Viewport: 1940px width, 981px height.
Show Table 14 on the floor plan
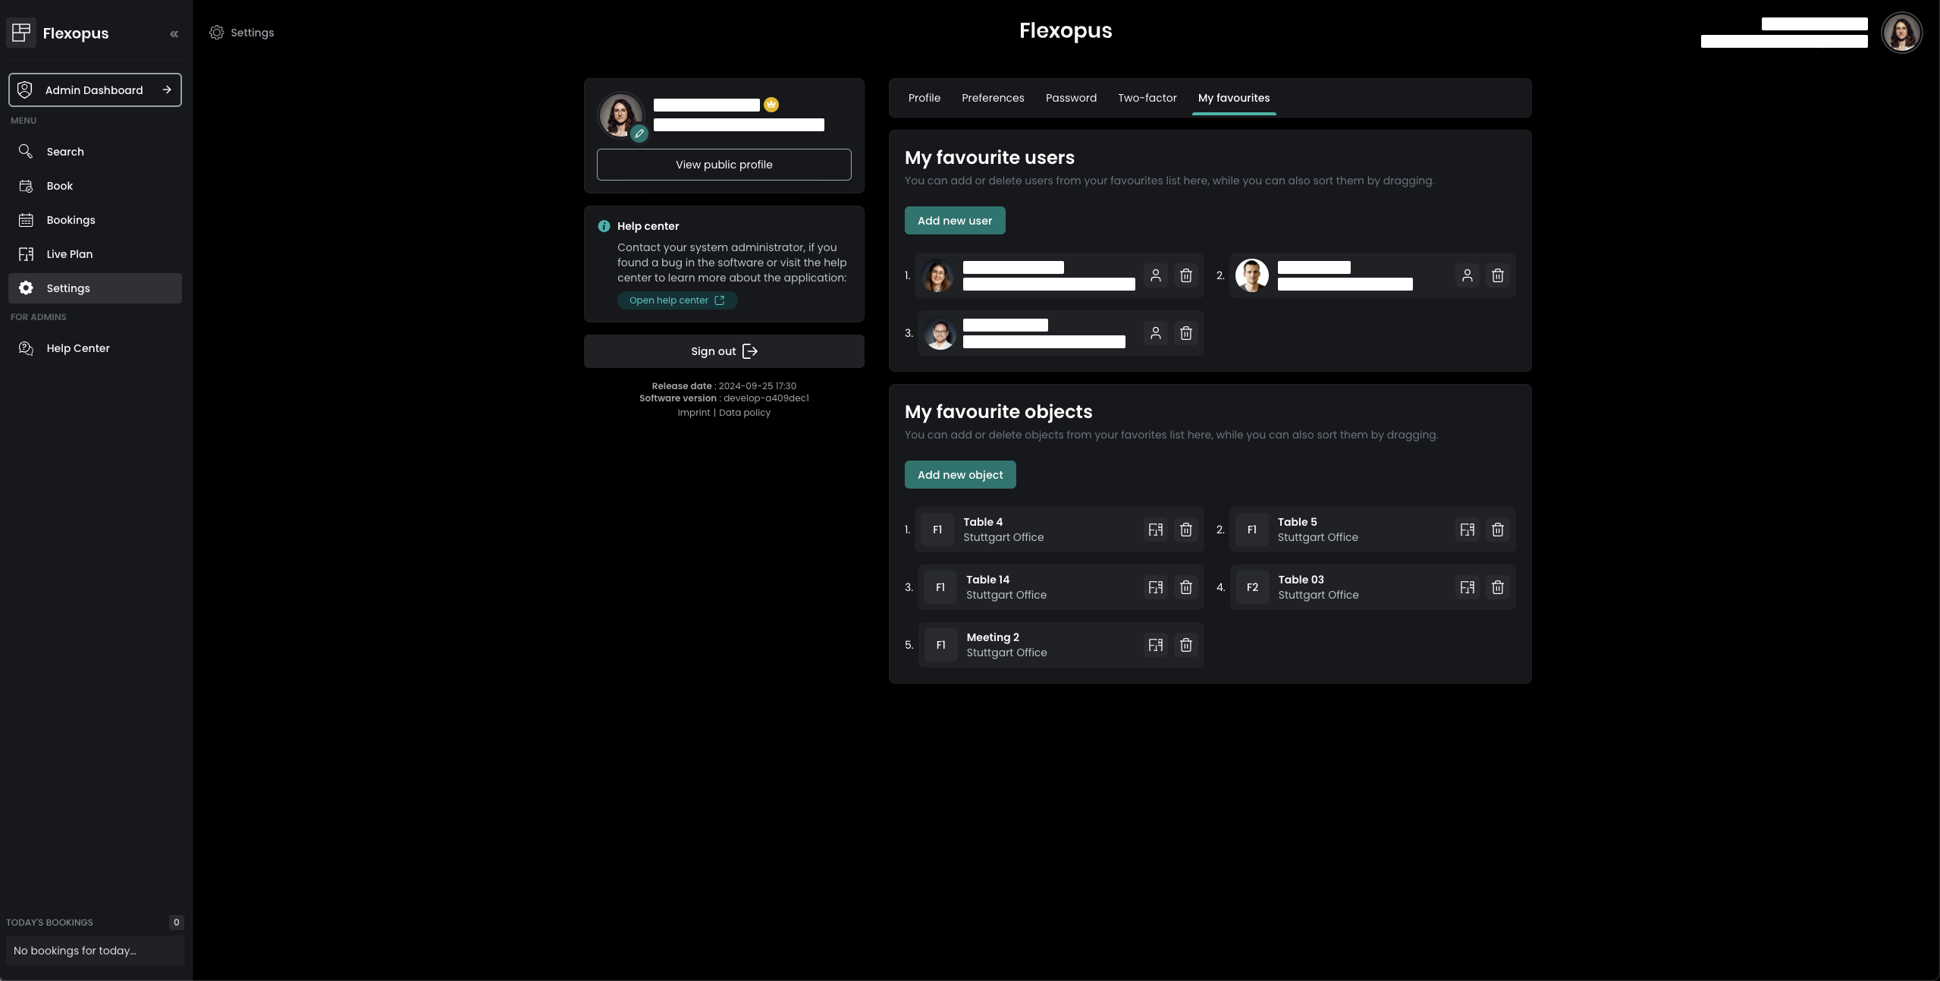click(x=1156, y=587)
